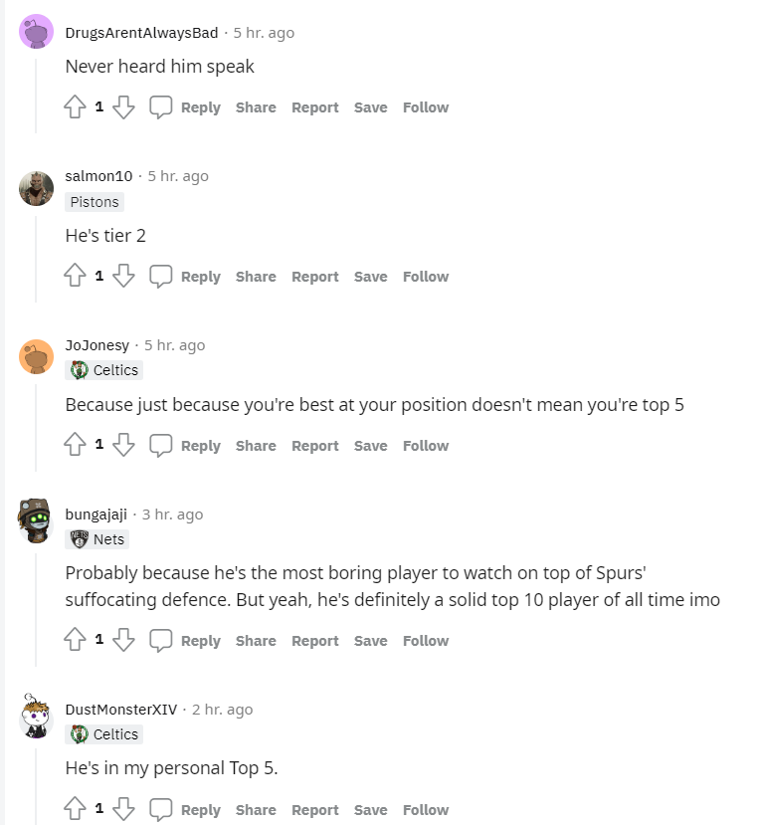This screenshot has height=825, width=765.
Task: Downvote salmon10's comment
Action: click(x=123, y=276)
